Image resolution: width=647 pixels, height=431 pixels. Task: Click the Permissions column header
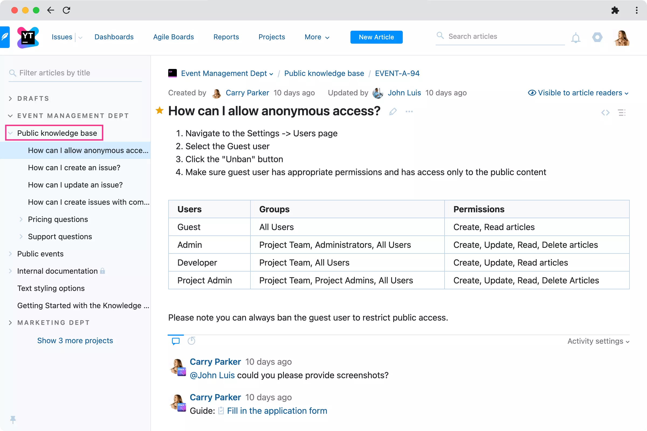[x=537, y=209]
